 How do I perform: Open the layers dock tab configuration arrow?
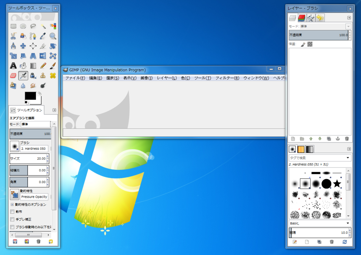coord(349,18)
